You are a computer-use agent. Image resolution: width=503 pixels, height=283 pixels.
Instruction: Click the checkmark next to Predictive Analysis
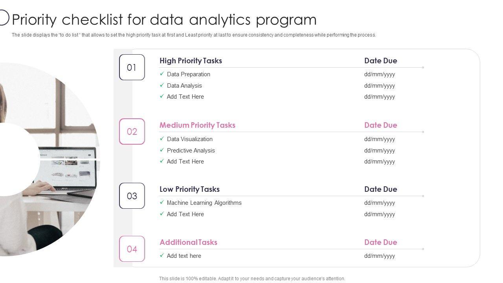click(x=162, y=150)
